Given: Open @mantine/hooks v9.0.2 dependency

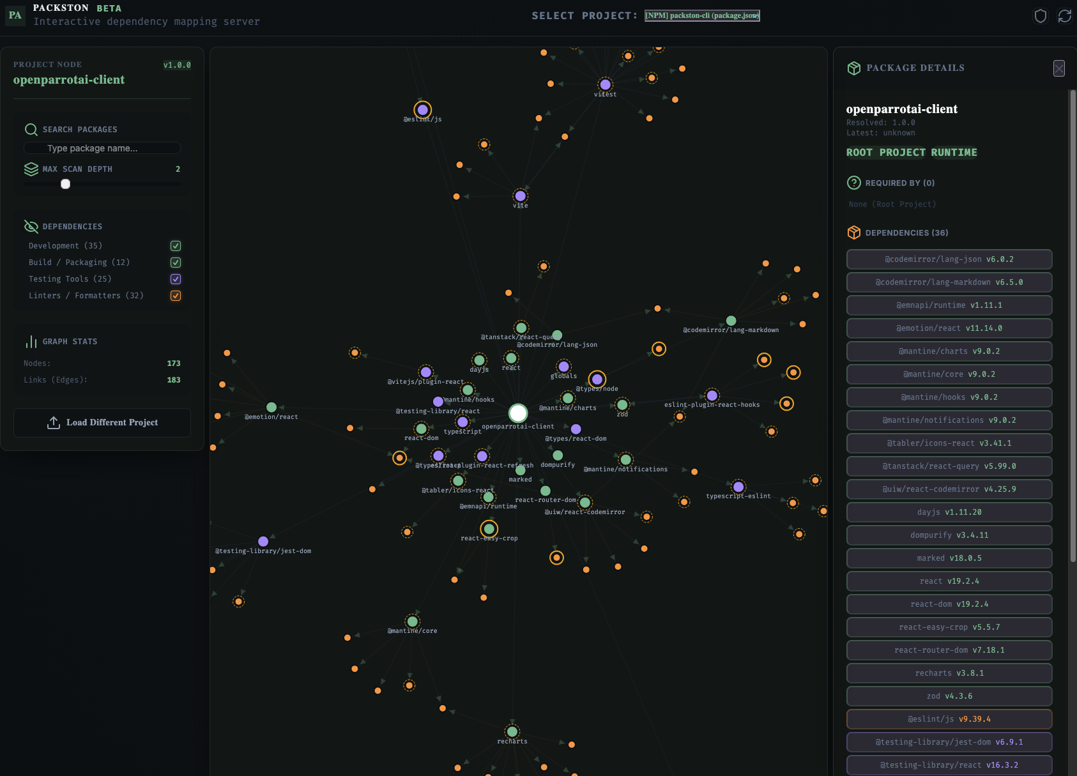Looking at the screenshot, I should pyautogui.click(x=949, y=397).
